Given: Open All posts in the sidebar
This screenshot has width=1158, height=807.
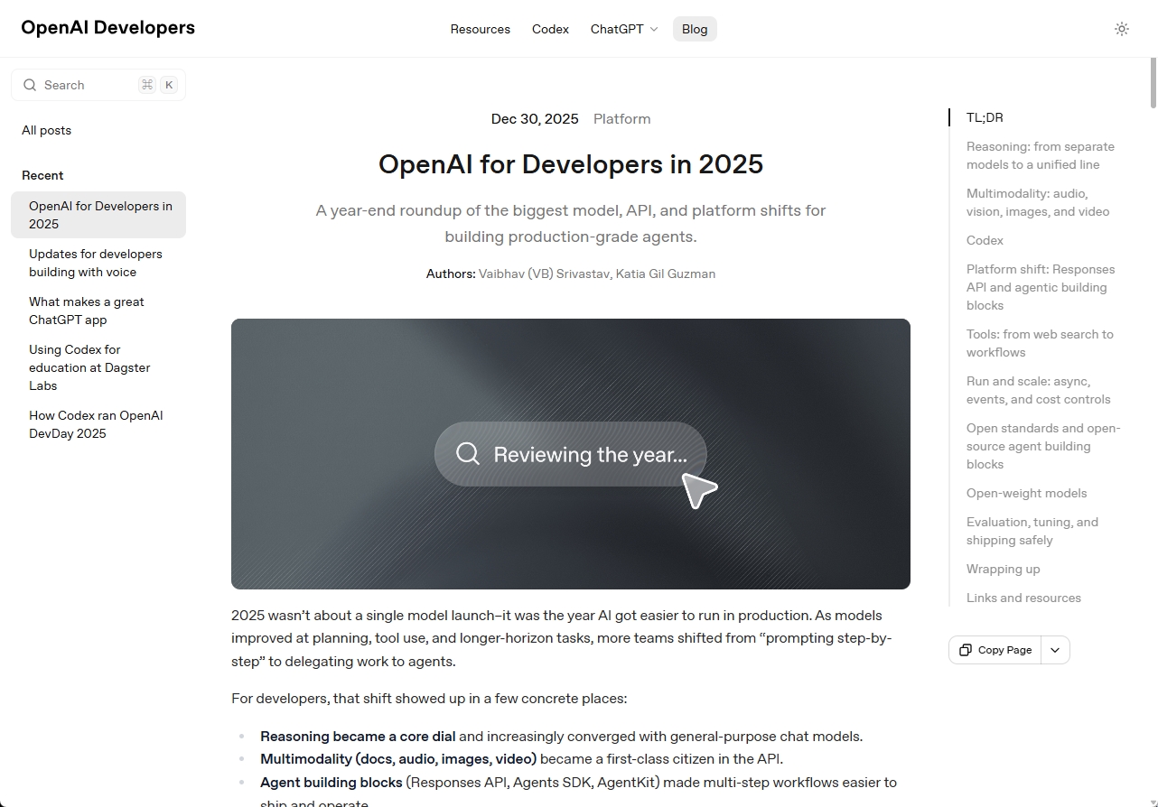Looking at the screenshot, I should tap(47, 130).
